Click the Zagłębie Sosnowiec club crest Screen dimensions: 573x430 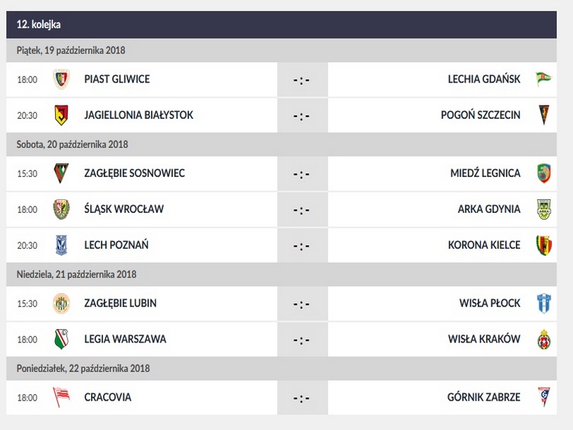point(62,173)
